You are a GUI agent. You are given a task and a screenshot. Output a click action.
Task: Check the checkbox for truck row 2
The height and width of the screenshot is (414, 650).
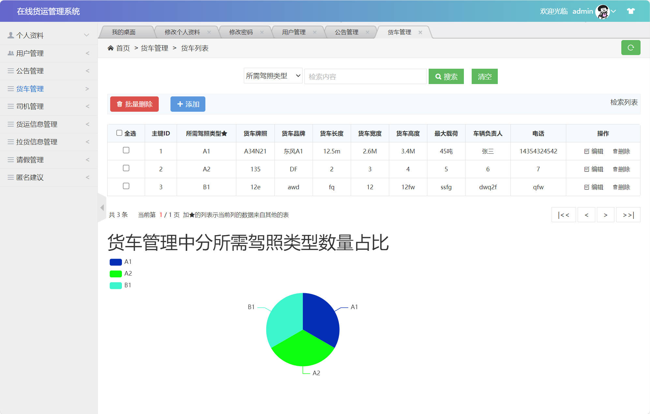[126, 168]
